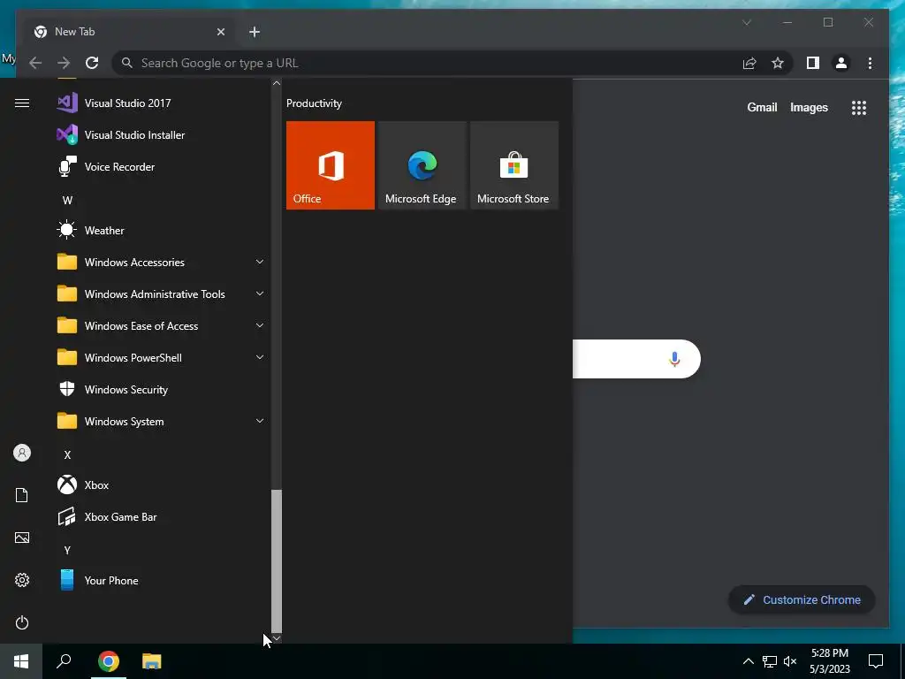Open the taskbar clock and date
This screenshot has height=679, width=905.
pyautogui.click(x=829, y=661)
